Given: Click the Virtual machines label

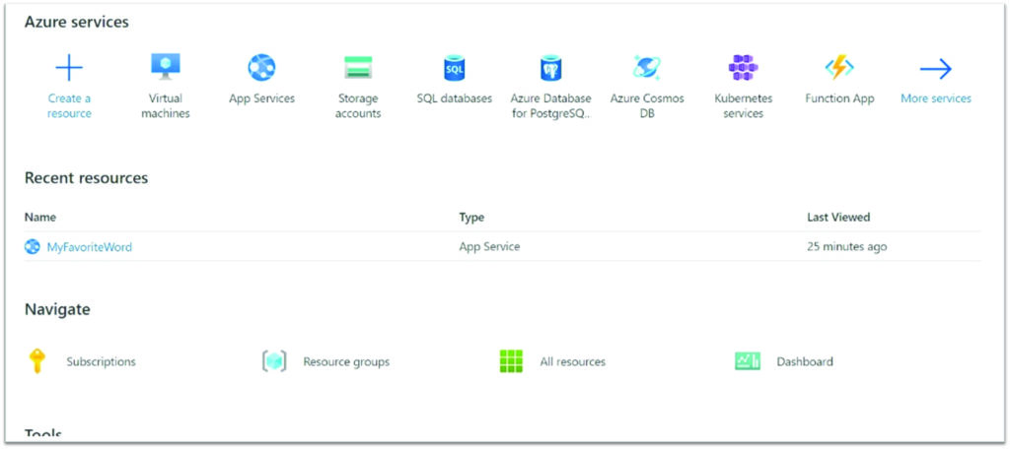Looking at the screenshot, I should point(166,106).
